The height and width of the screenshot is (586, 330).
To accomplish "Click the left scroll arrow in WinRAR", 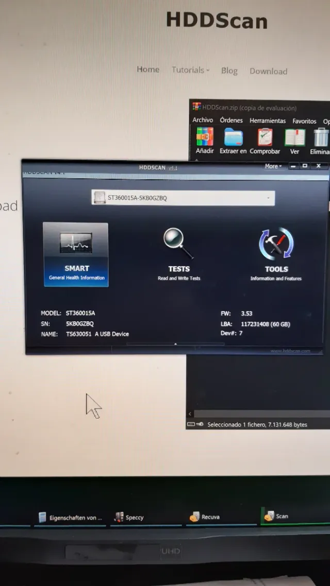I will (190, 414).
